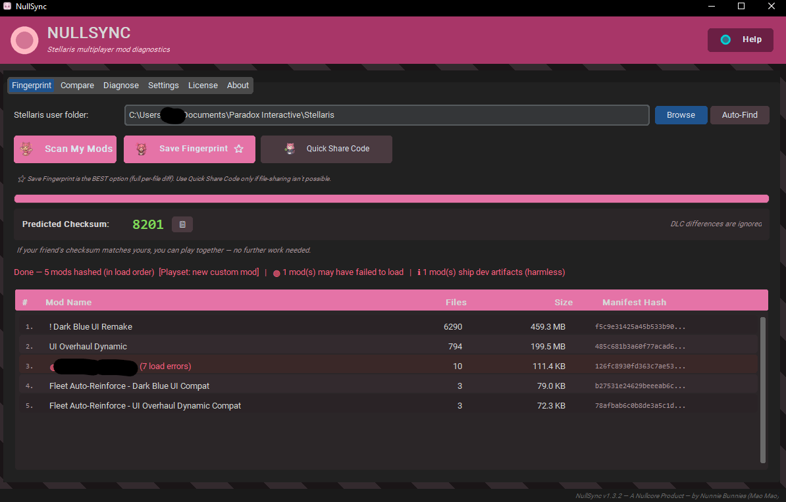Image resolution: width=786 pixels, height=502 pixels.
Task: Click the Manifest Hash column header
Action: [634, 302]
